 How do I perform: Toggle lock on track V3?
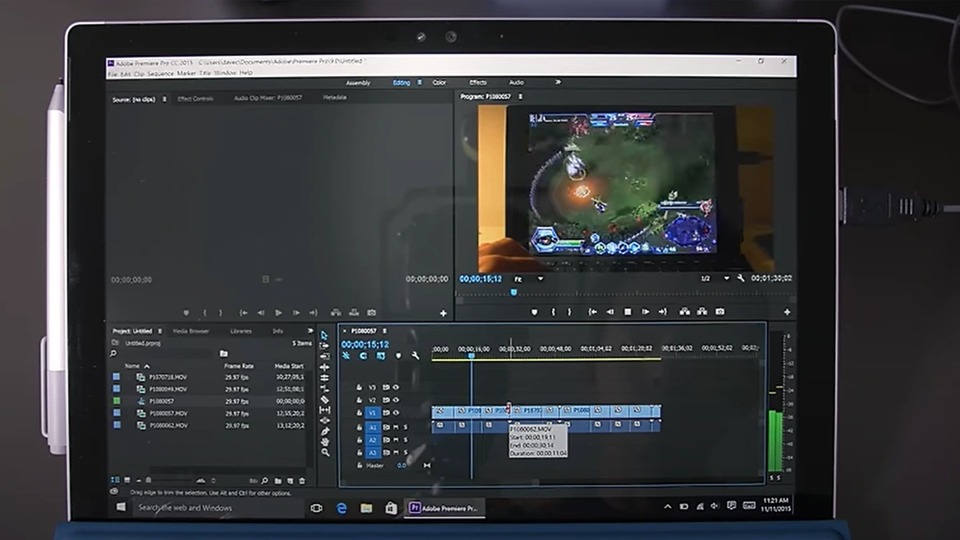[358, 387]
